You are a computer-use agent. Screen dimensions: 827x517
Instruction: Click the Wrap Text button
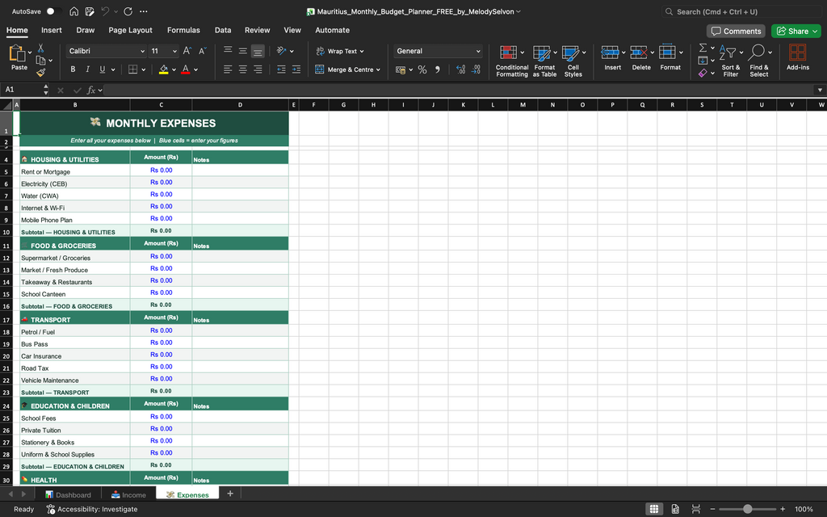coord(340,51)
